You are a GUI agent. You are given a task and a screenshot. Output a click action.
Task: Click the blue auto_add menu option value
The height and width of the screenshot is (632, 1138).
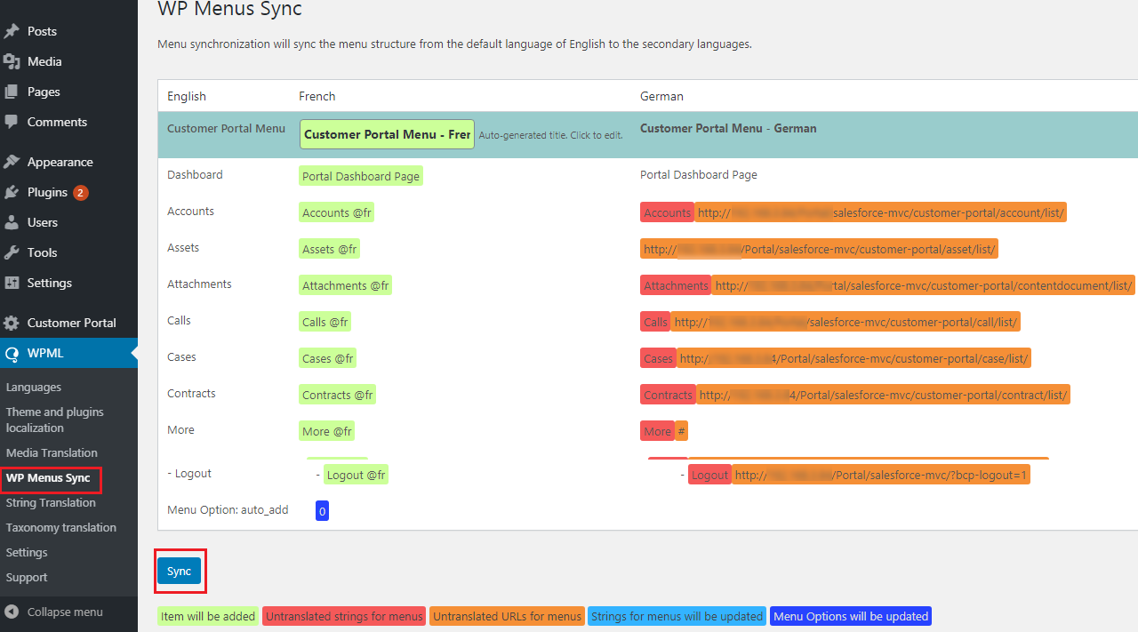(x=322, y=511)
